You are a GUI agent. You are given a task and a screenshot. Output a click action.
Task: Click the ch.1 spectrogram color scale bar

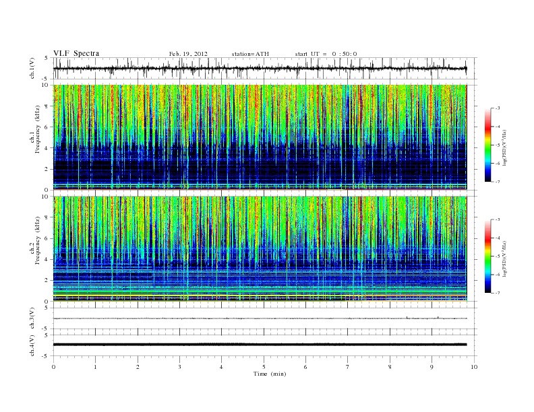(488, 145)
